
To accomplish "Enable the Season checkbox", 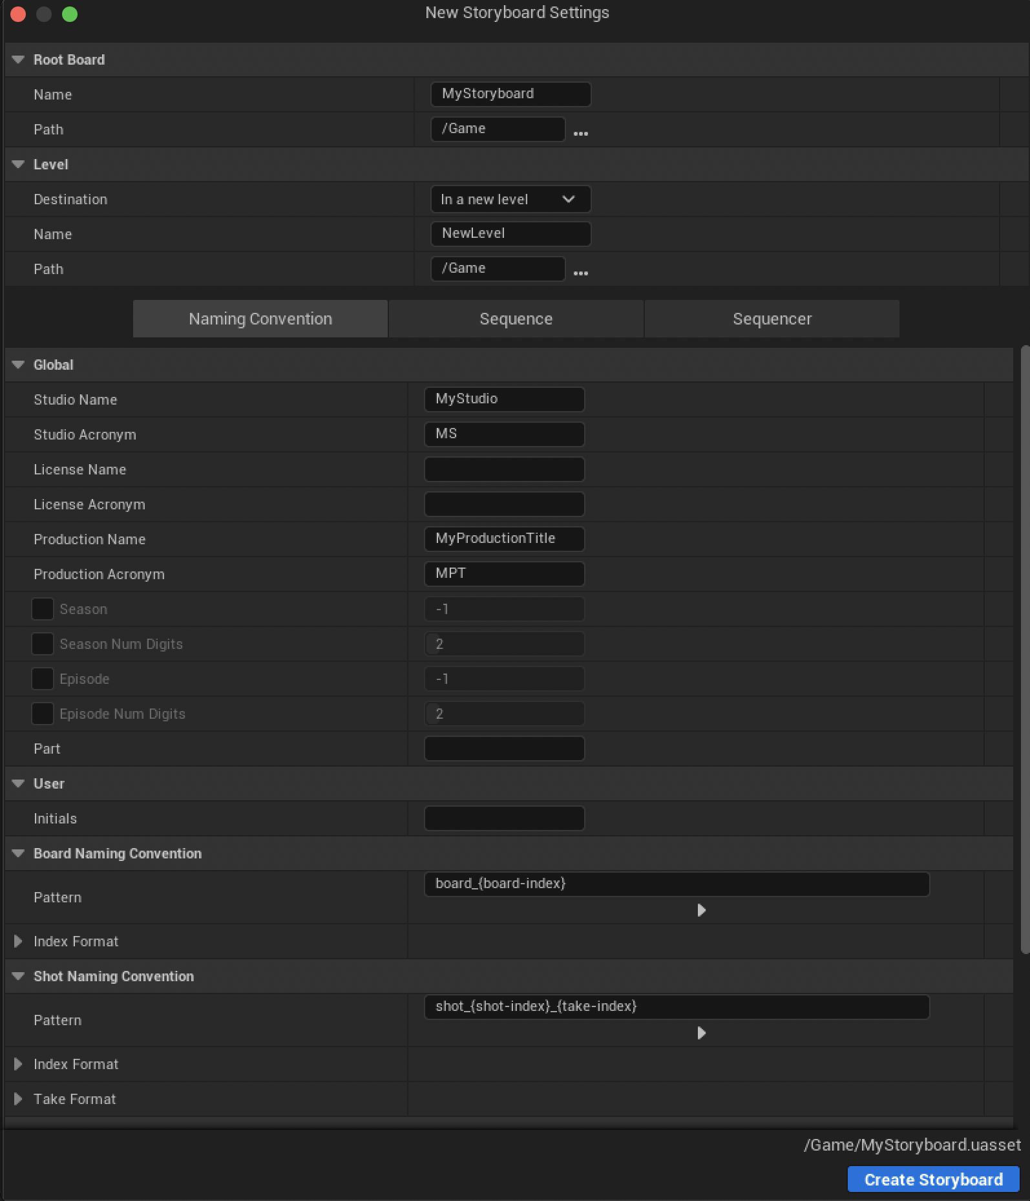I will [x=43, y=609].
